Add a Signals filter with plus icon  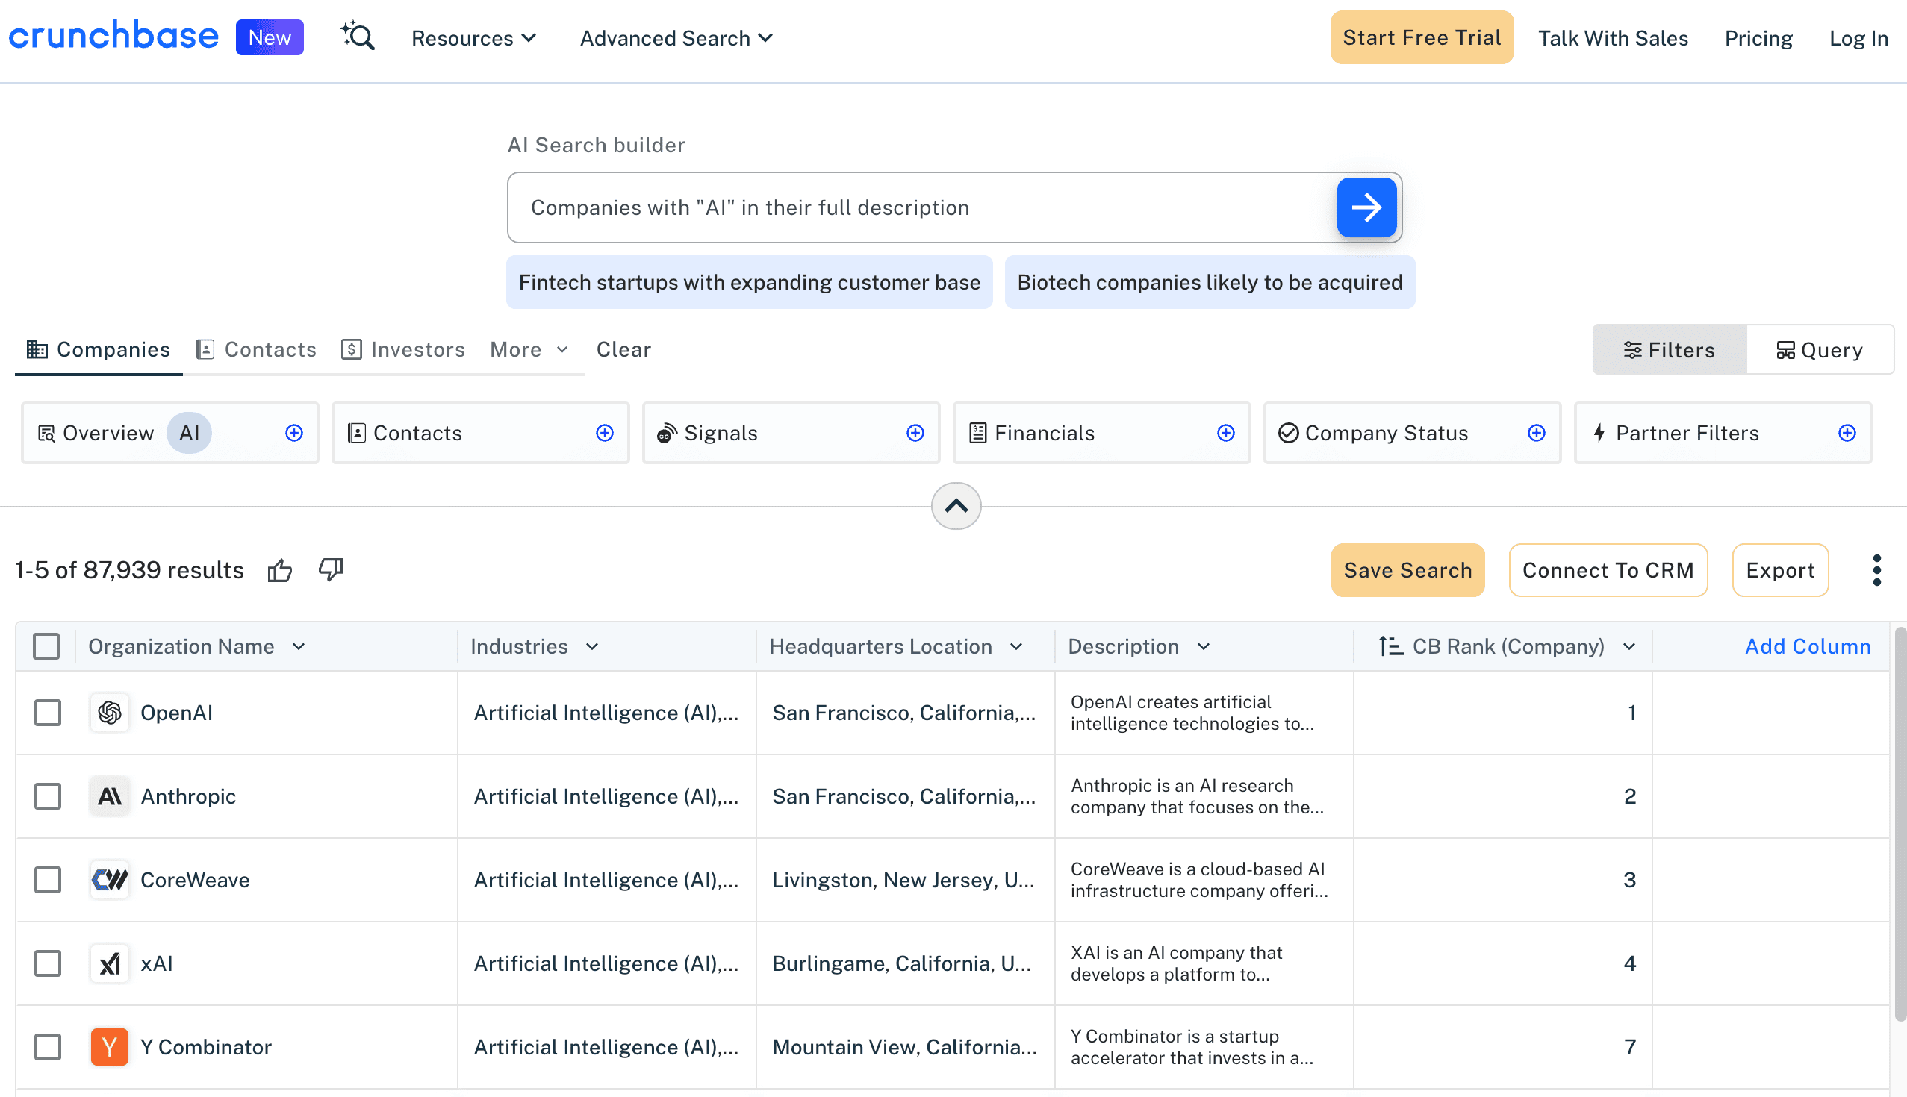coord(915,433)
